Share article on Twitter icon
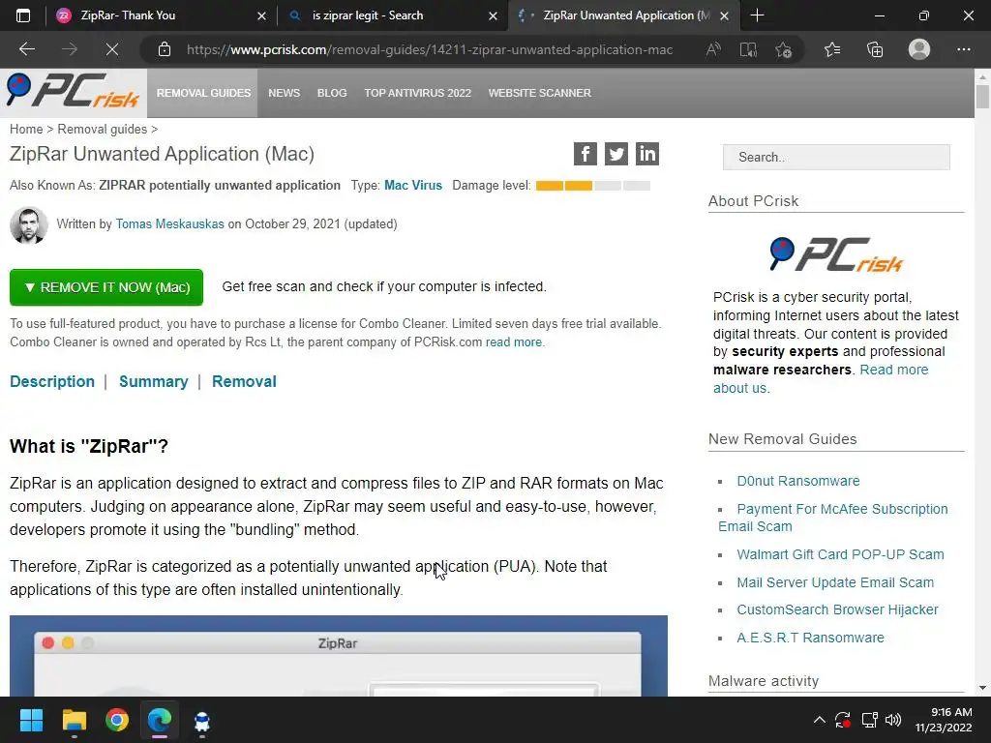The height and width of the screenshot is (743, 991). coord(616,154)
